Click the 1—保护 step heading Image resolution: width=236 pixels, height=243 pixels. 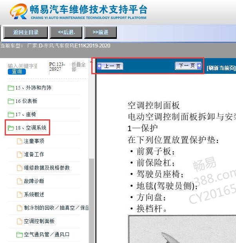[143, 128]
